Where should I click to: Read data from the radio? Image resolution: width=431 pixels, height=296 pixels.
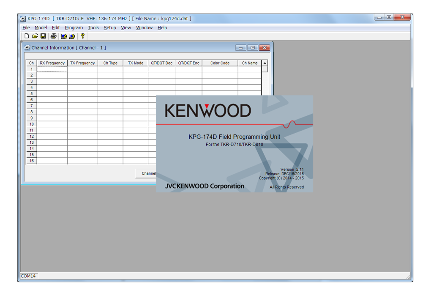coord(64,36)
